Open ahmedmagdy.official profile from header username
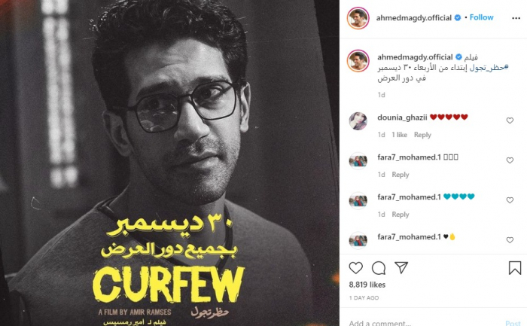 [x=414, y=18]
